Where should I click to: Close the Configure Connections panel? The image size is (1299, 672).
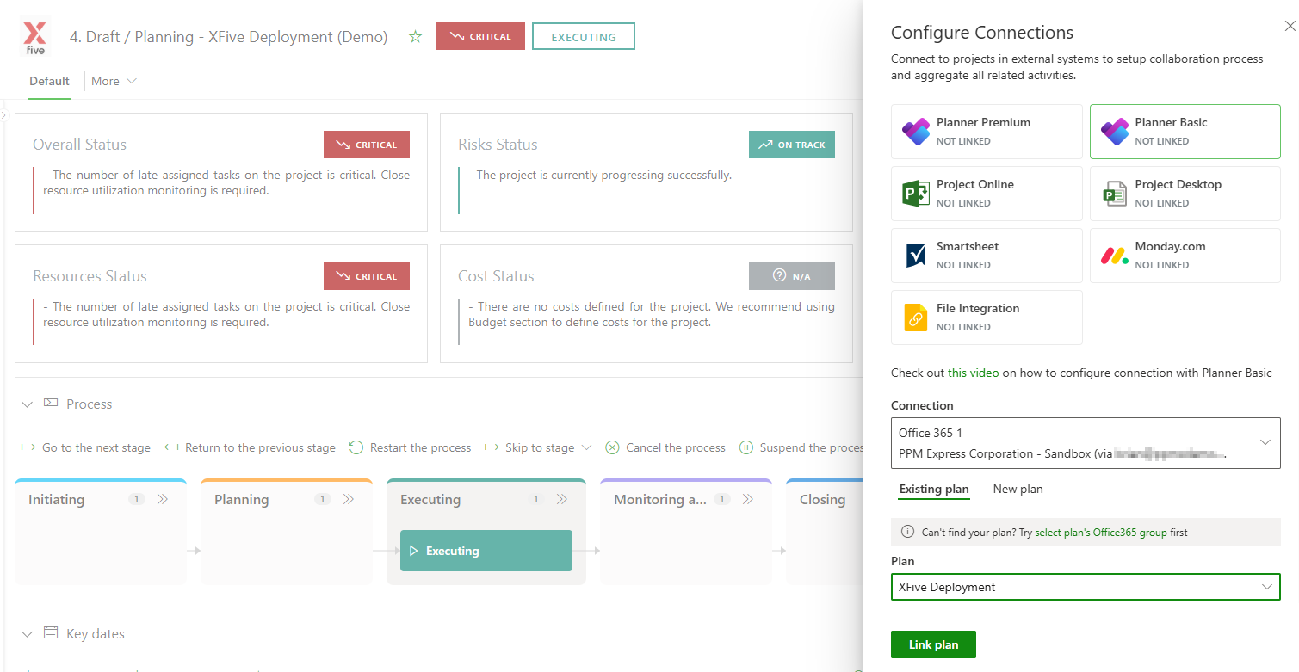pos(1290,27)
